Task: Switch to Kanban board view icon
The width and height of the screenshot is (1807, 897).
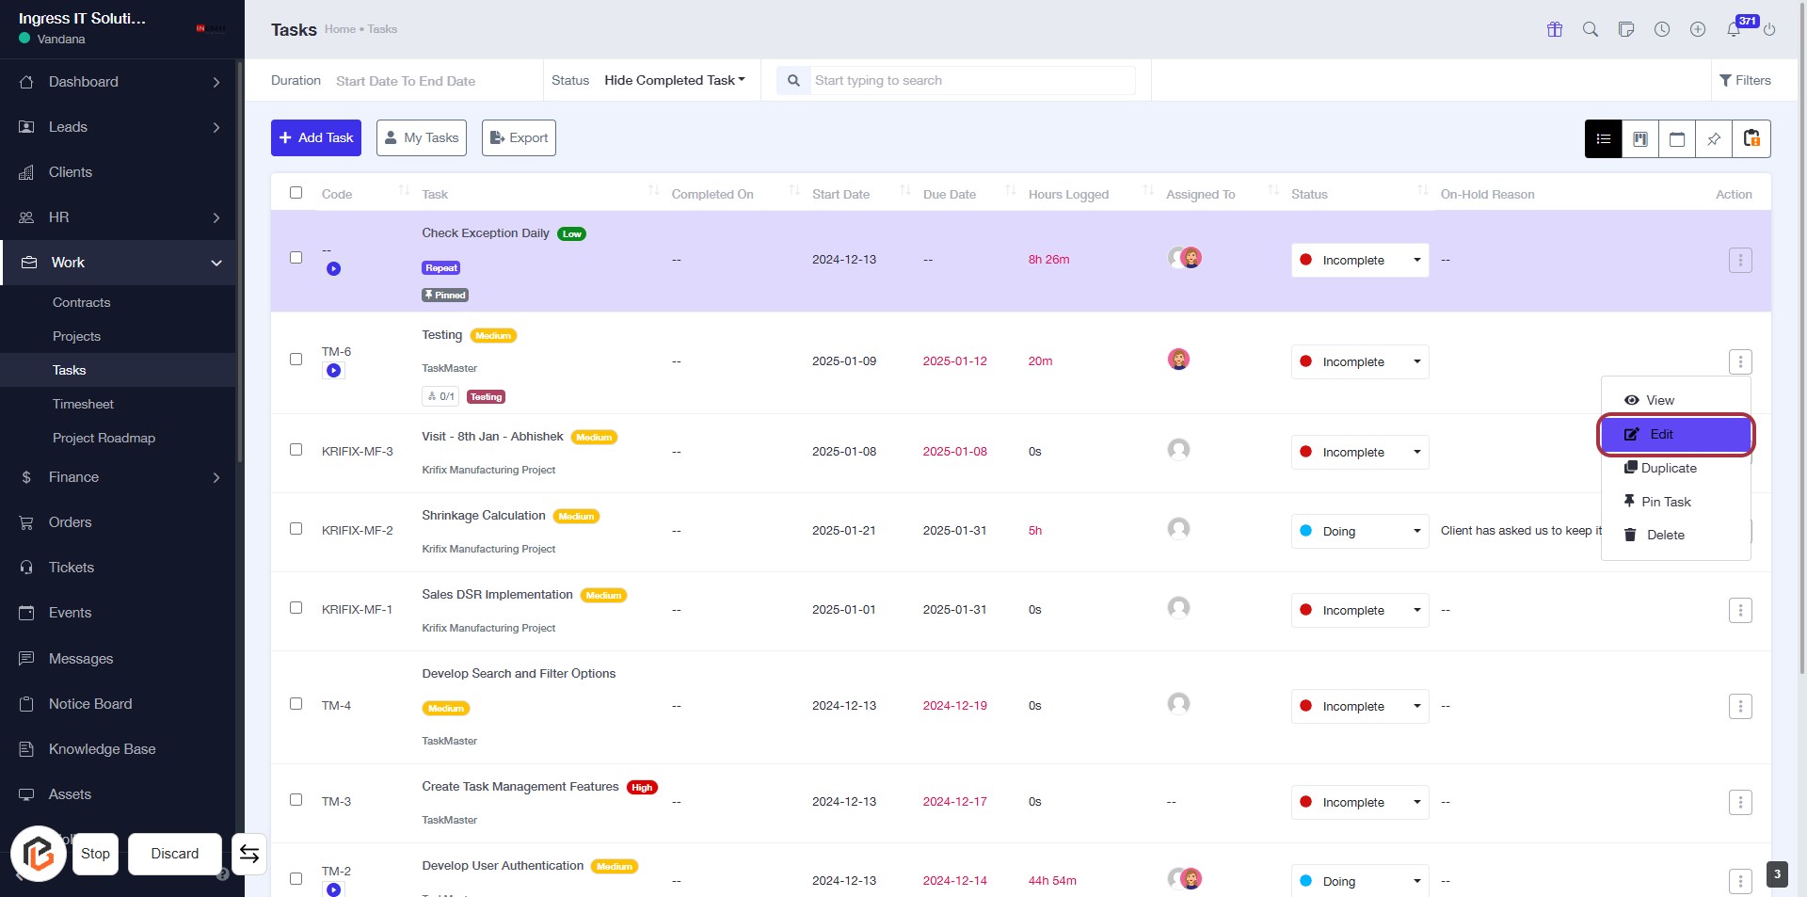Action: click(1639, 139)
